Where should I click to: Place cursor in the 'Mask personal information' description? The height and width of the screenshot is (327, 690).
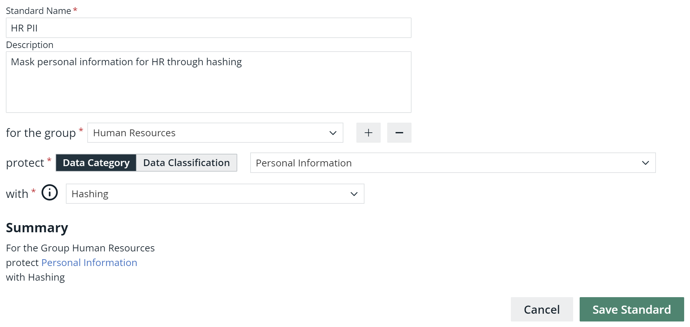pos(127,61)
